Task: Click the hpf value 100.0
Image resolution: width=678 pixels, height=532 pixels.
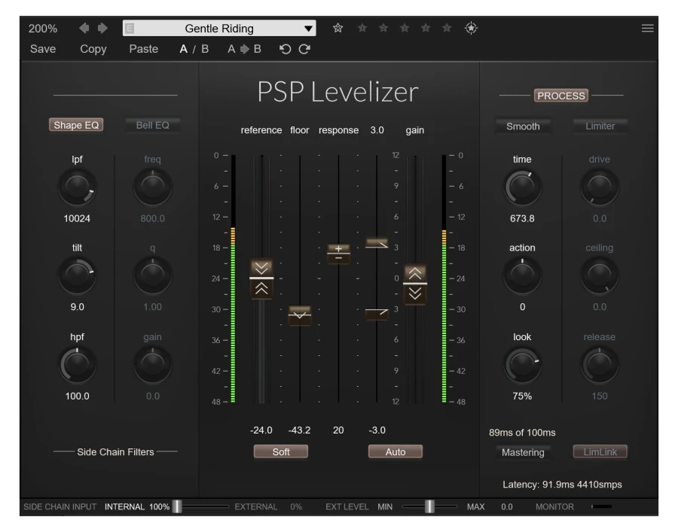Action: (x=77, y=396)
